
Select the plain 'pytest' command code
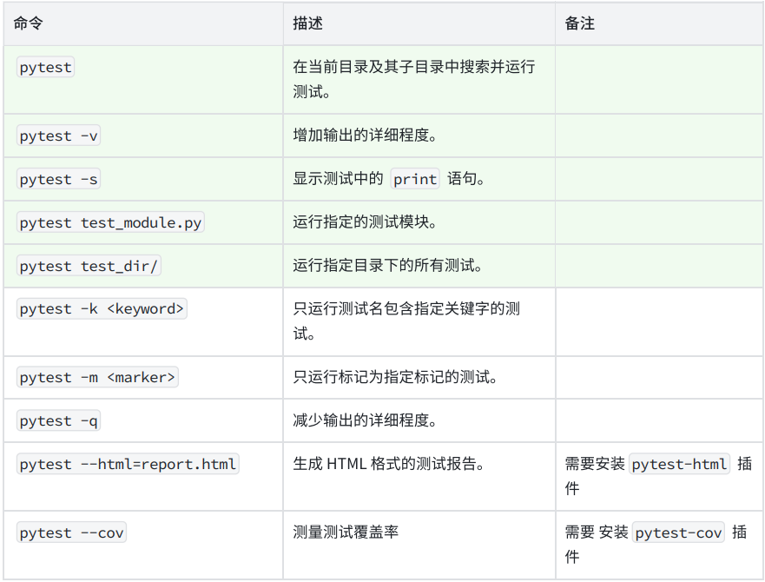(45, 68)
